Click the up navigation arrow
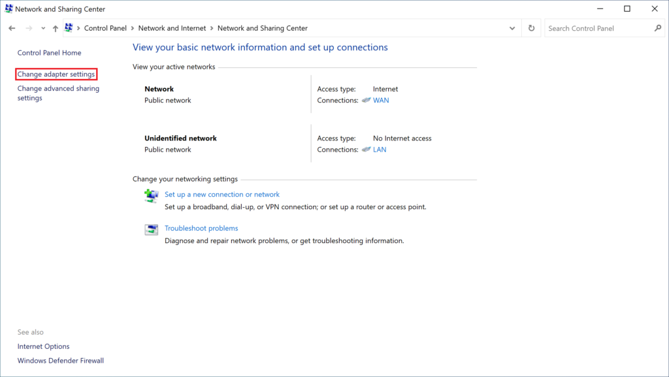Viewport: 669px width, 377px height. pyautogui.click(x=56, y=28)
